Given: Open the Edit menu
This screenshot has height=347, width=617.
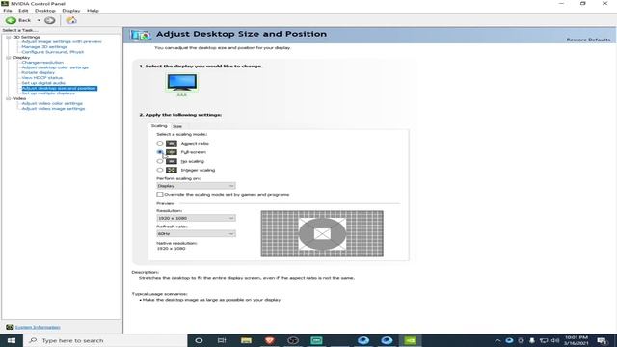Looking at the screenshot, I should 23,11.
